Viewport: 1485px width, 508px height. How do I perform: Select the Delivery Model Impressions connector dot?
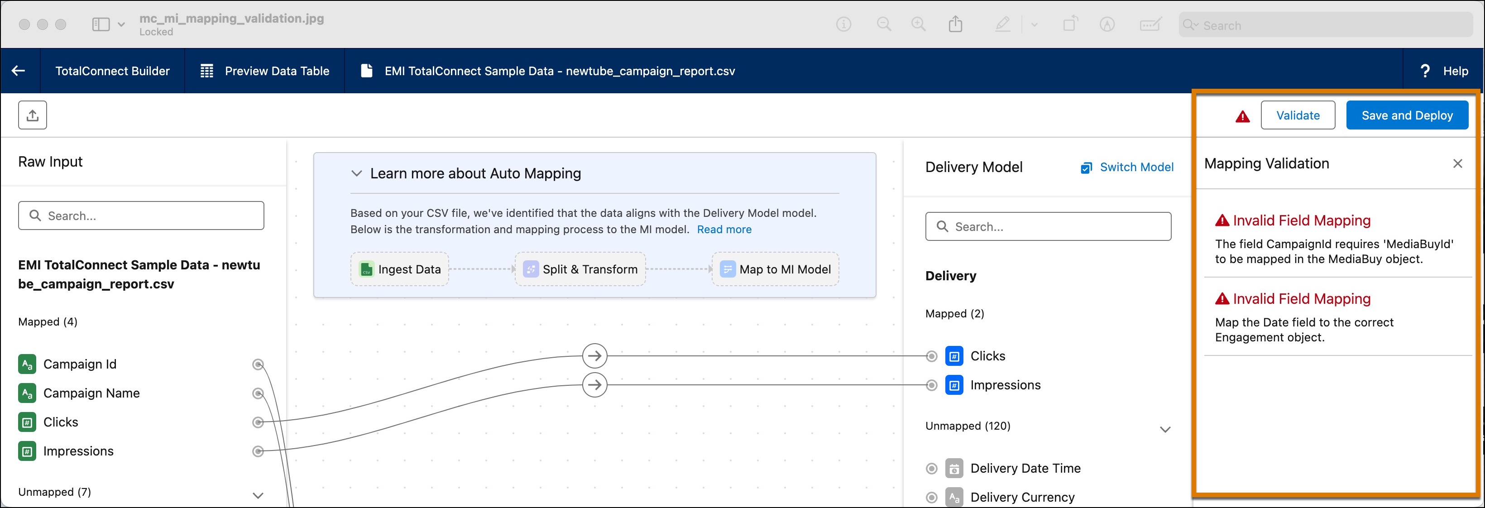932,385
